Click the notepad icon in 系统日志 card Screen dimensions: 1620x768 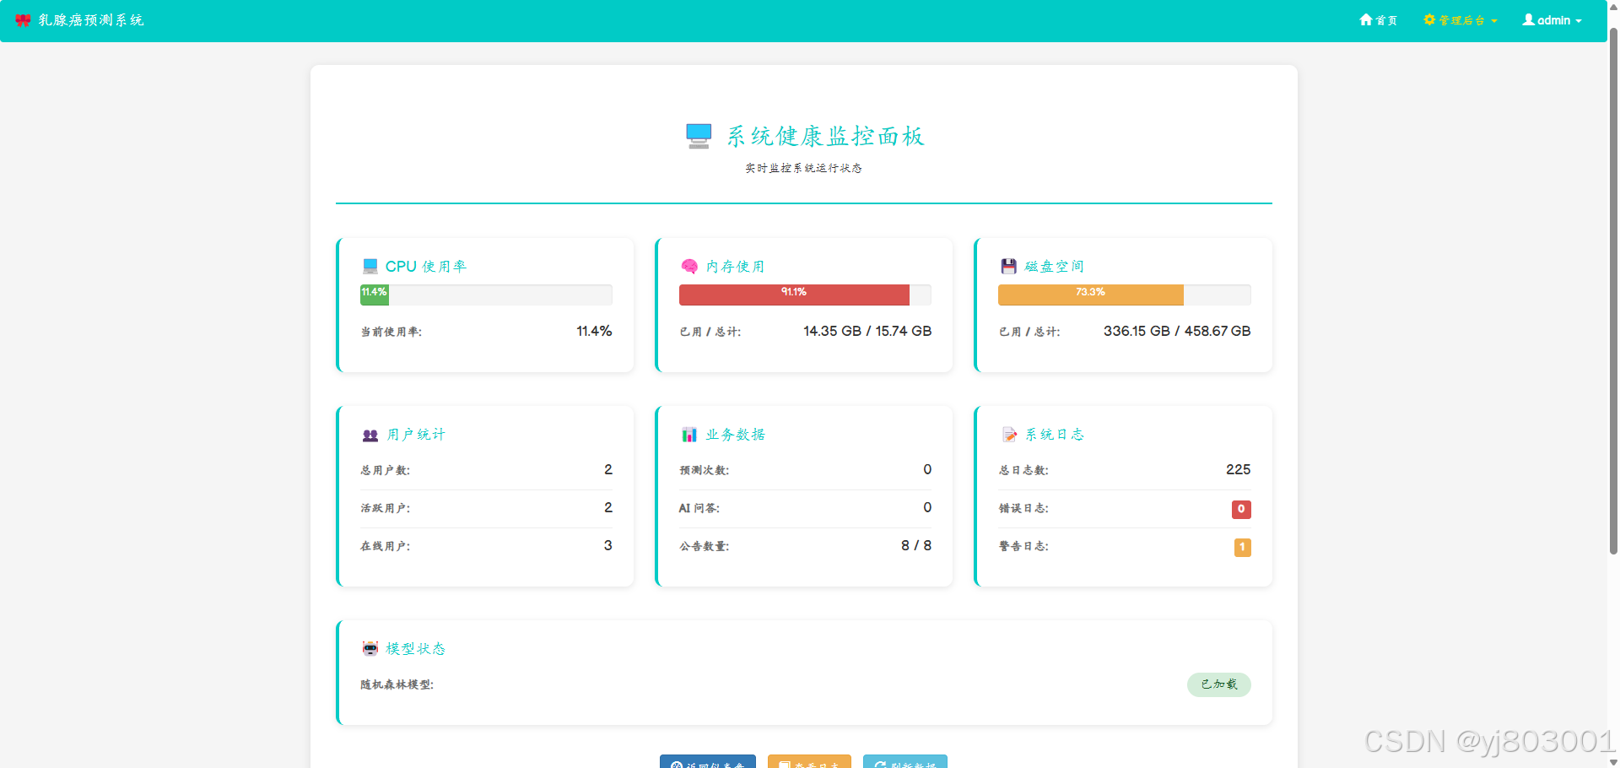pos(1009,435)
